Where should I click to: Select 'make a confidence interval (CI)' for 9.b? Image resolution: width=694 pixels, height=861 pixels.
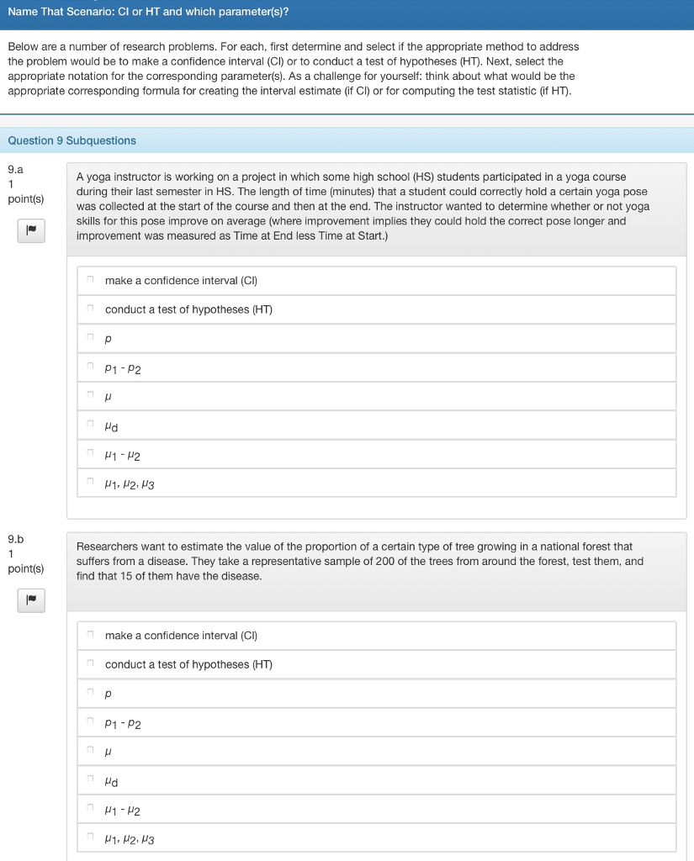pos(90,632)
